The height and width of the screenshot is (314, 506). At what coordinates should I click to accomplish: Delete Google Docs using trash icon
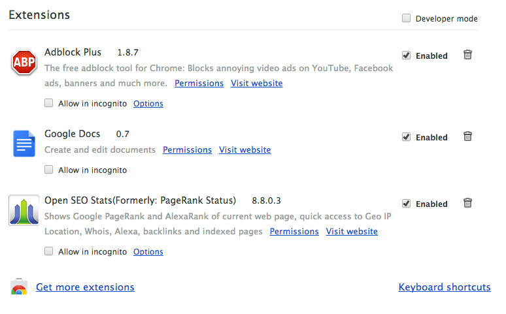click(x=467, y=136)
